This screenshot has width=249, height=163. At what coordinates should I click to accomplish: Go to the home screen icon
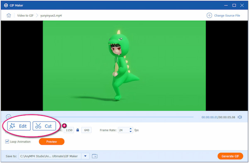9,15
